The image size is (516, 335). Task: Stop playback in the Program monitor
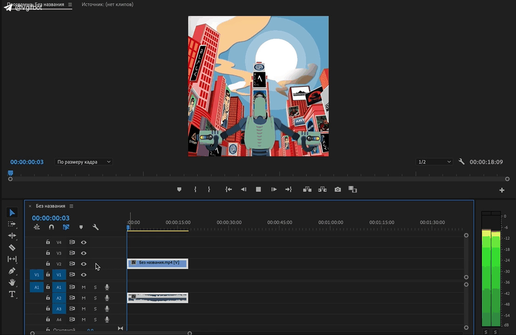click(x=258, y=189)
